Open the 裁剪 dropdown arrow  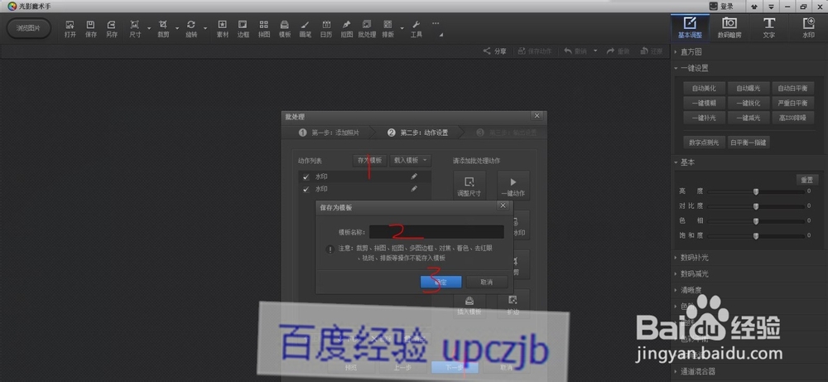tap(177, 28)
